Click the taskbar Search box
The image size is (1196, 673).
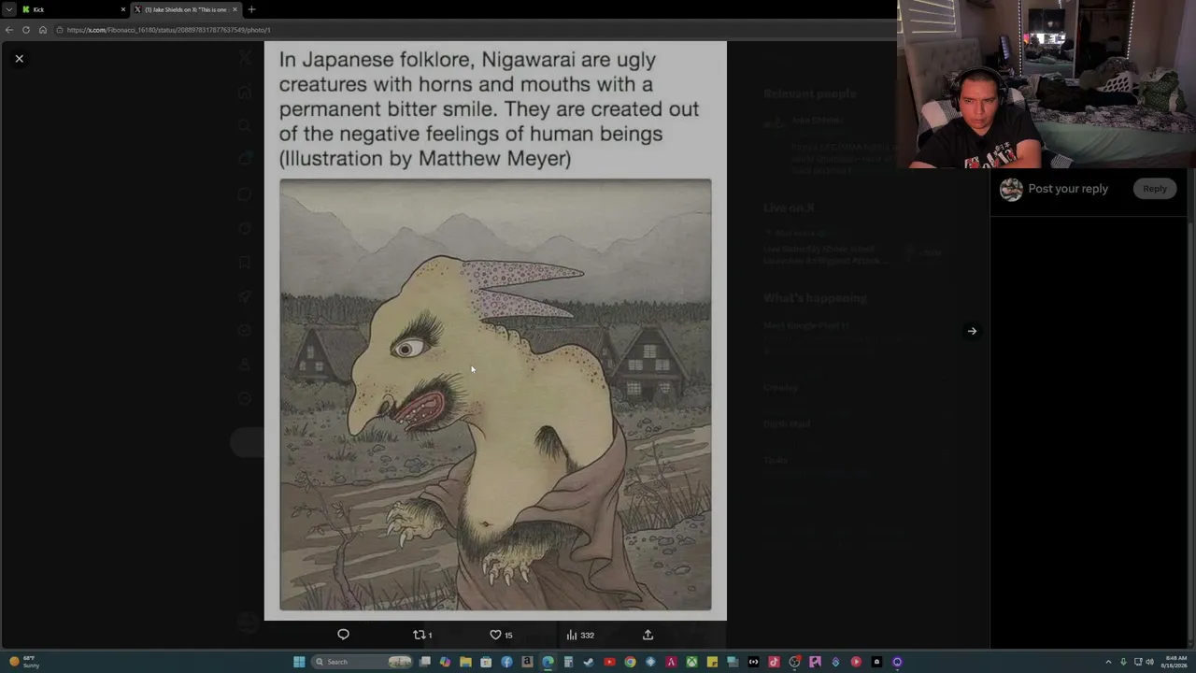click(x=363, y=662)
